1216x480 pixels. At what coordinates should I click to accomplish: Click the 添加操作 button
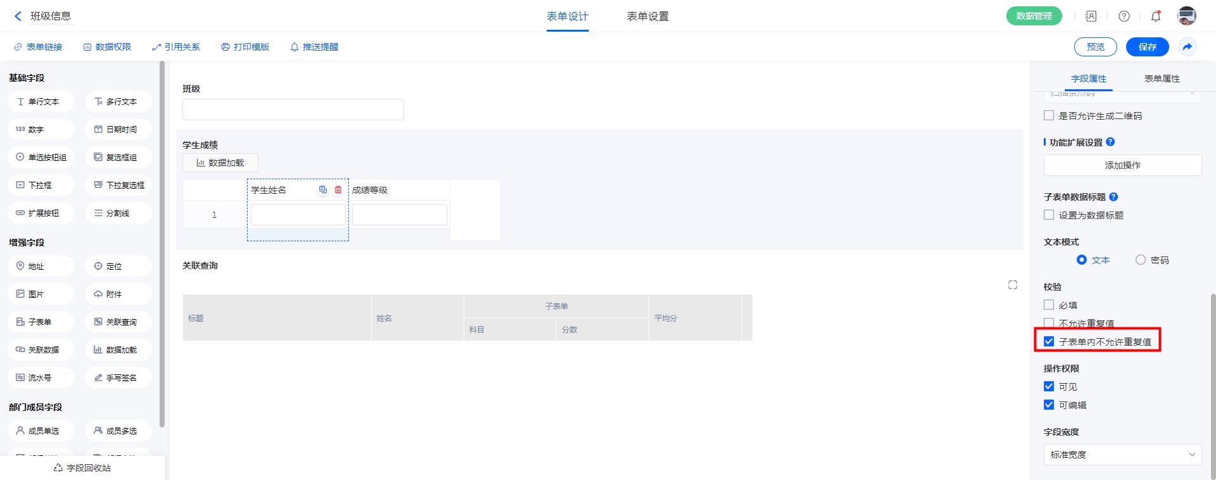pos(1122,165)
